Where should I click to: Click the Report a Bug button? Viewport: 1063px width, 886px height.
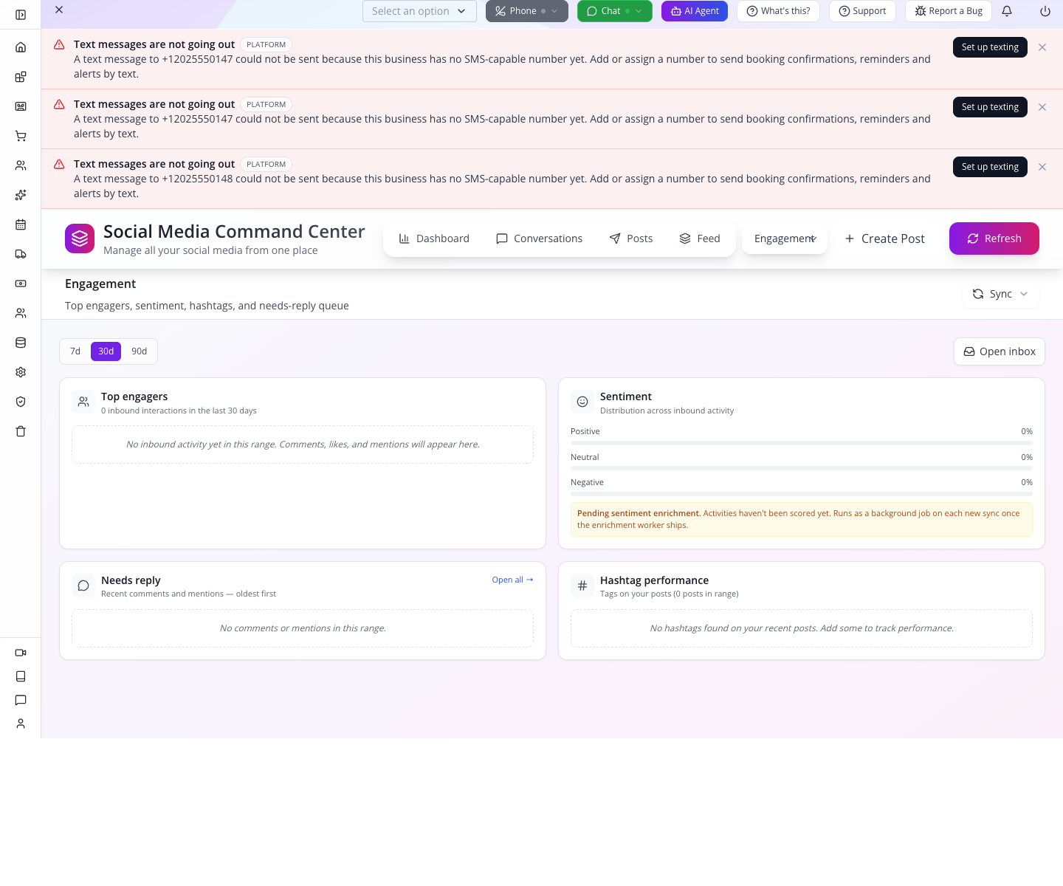949,11
